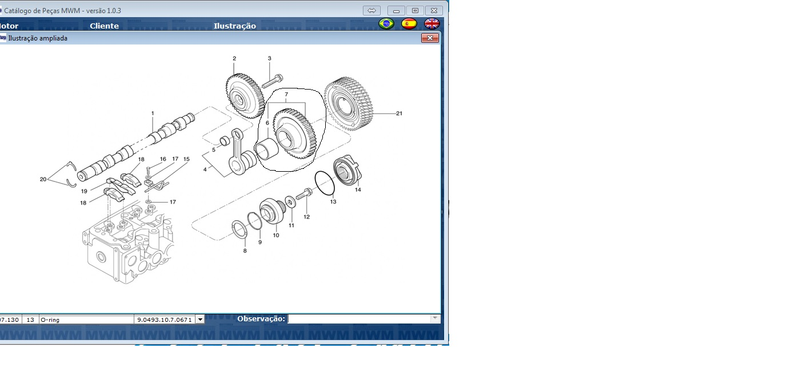Switch language to Brazilian Portuguese flag
This screenshot has width=803, height=388.
pyautogui.click(x=387, y=24)
